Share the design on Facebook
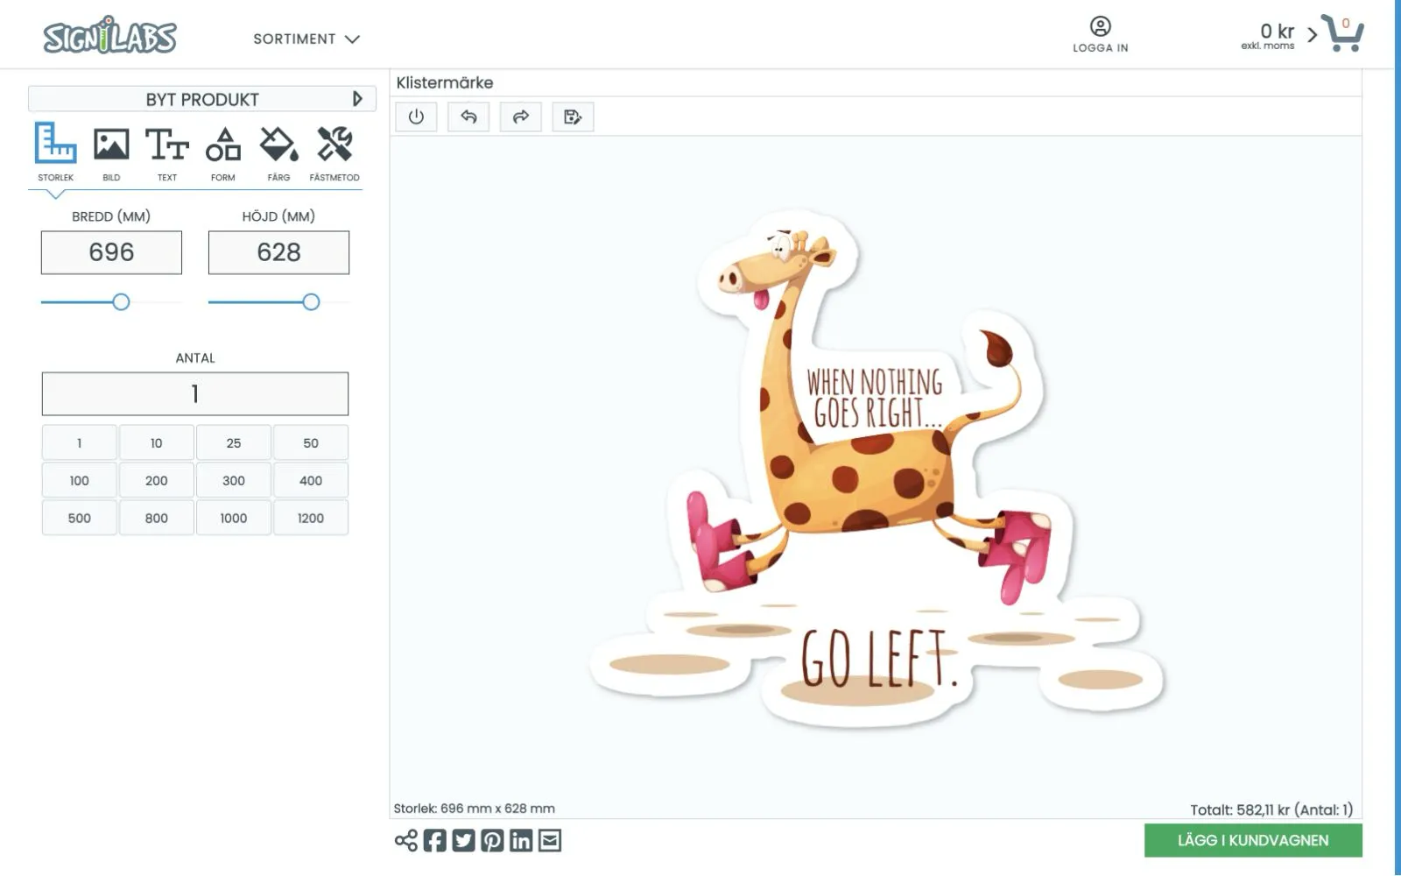The width and height of the screenshot is (1401, 876). click(435, 841)
